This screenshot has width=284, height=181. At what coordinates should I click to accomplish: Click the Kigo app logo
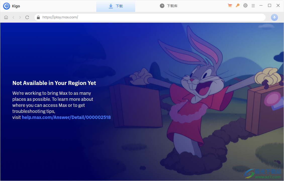[x=7, y=6]
